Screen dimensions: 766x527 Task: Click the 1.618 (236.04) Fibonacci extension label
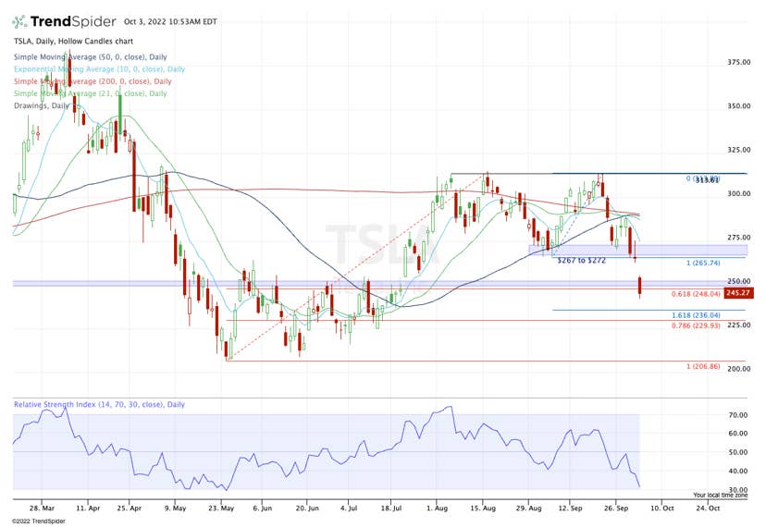click(x=695, y=315)
